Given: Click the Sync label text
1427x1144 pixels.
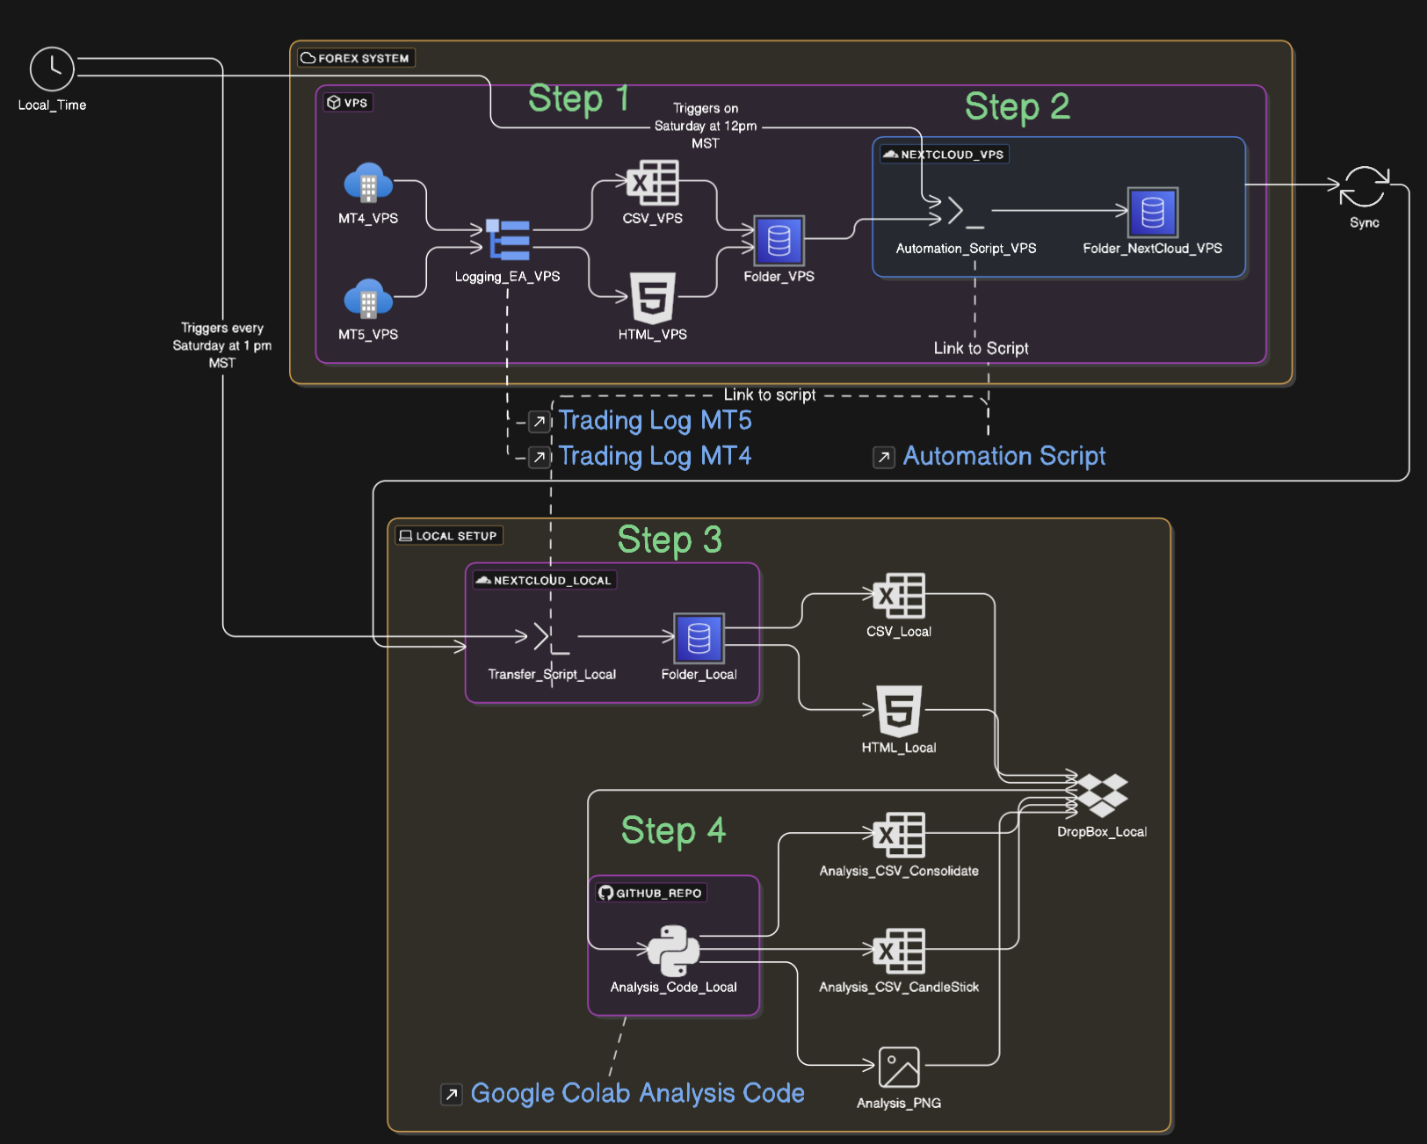Looking at the screenshot, I should pos(1365,222).
